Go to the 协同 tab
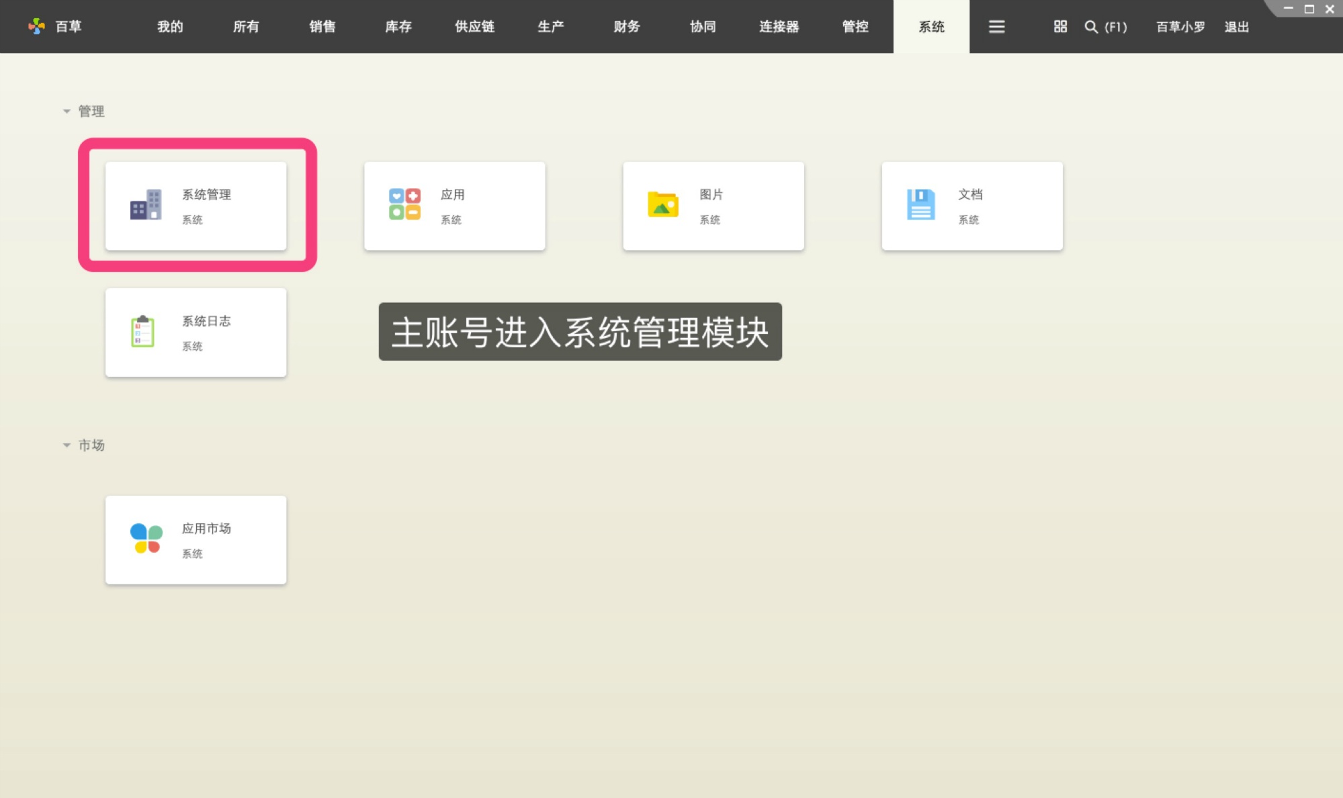This screenshot has width=1343, height=798. (703, 26)
